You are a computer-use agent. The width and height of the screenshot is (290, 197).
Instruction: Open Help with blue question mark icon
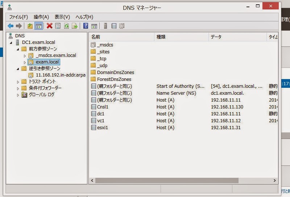click(86, 26)
